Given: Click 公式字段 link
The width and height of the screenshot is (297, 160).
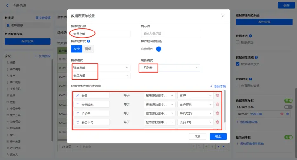Looking at the screenshot, I should pyautogui.click(x=43, y=56).
